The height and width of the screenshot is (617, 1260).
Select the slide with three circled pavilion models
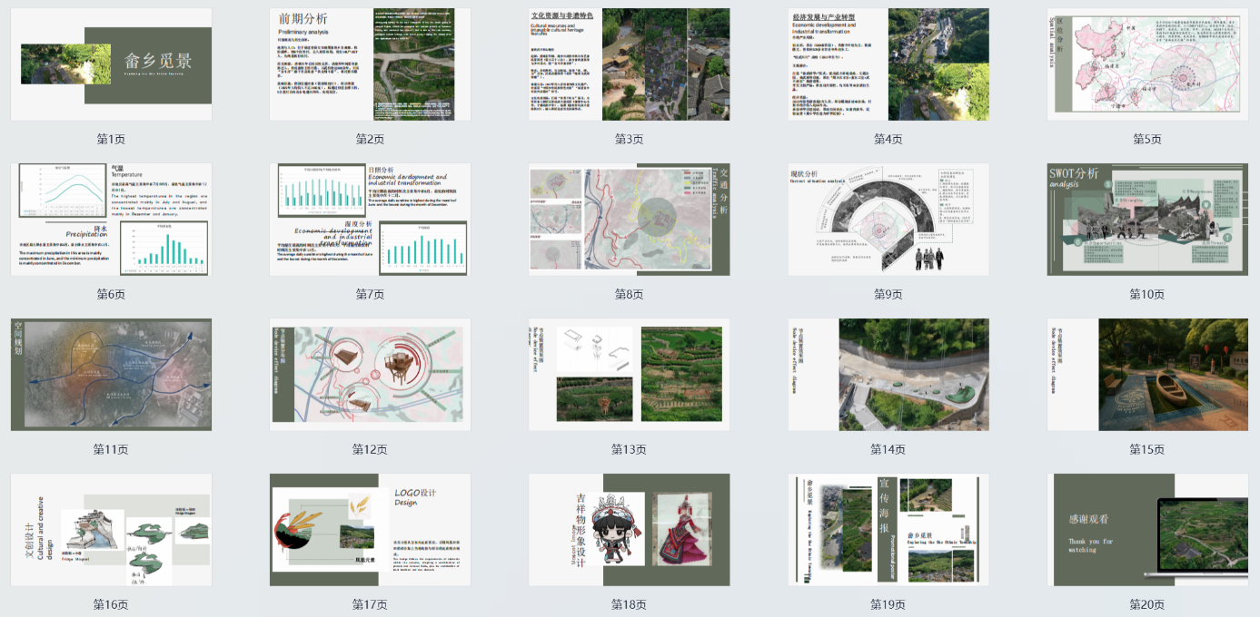tap(370, 375)
